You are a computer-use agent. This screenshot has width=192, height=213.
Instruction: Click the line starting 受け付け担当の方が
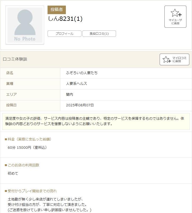[x=47, y=204]
